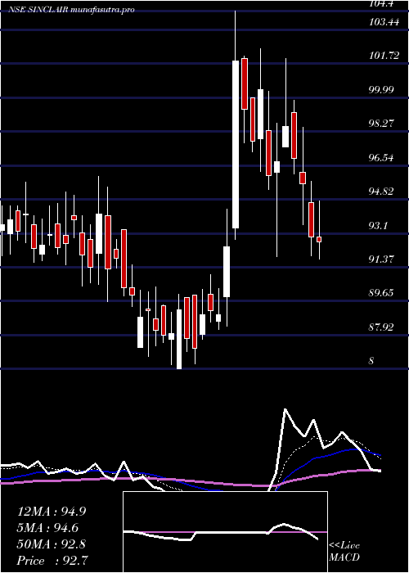This screenshot has width=409, height=573.
Task: Click the '50MA : 92.8' readout
Action: (52, 544)
